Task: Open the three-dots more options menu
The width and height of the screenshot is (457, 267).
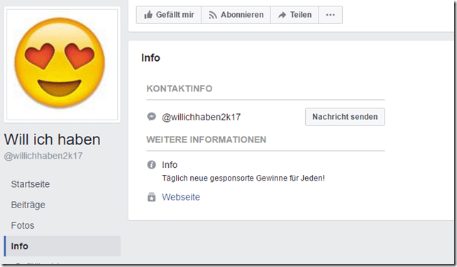Action: coord(330,15)
